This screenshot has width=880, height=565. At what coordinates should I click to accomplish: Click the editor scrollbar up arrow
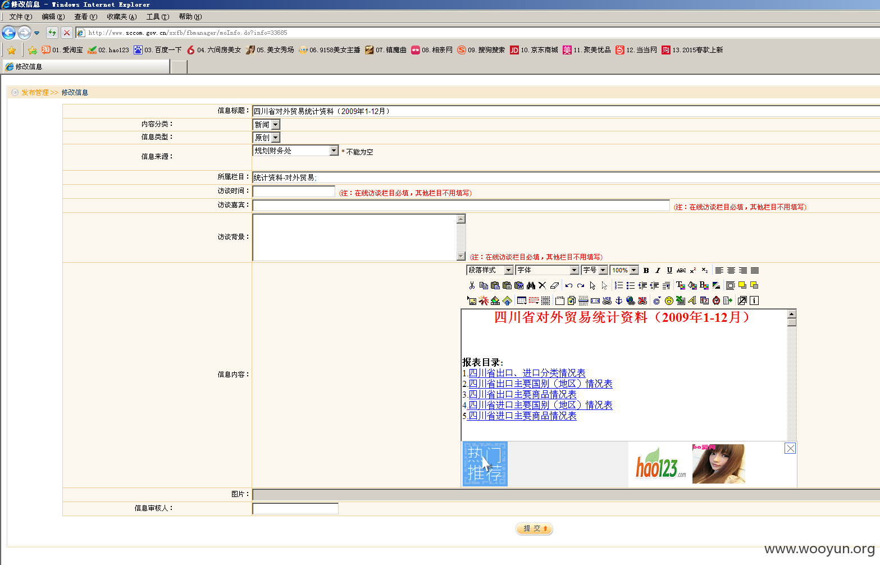point(791,314)
